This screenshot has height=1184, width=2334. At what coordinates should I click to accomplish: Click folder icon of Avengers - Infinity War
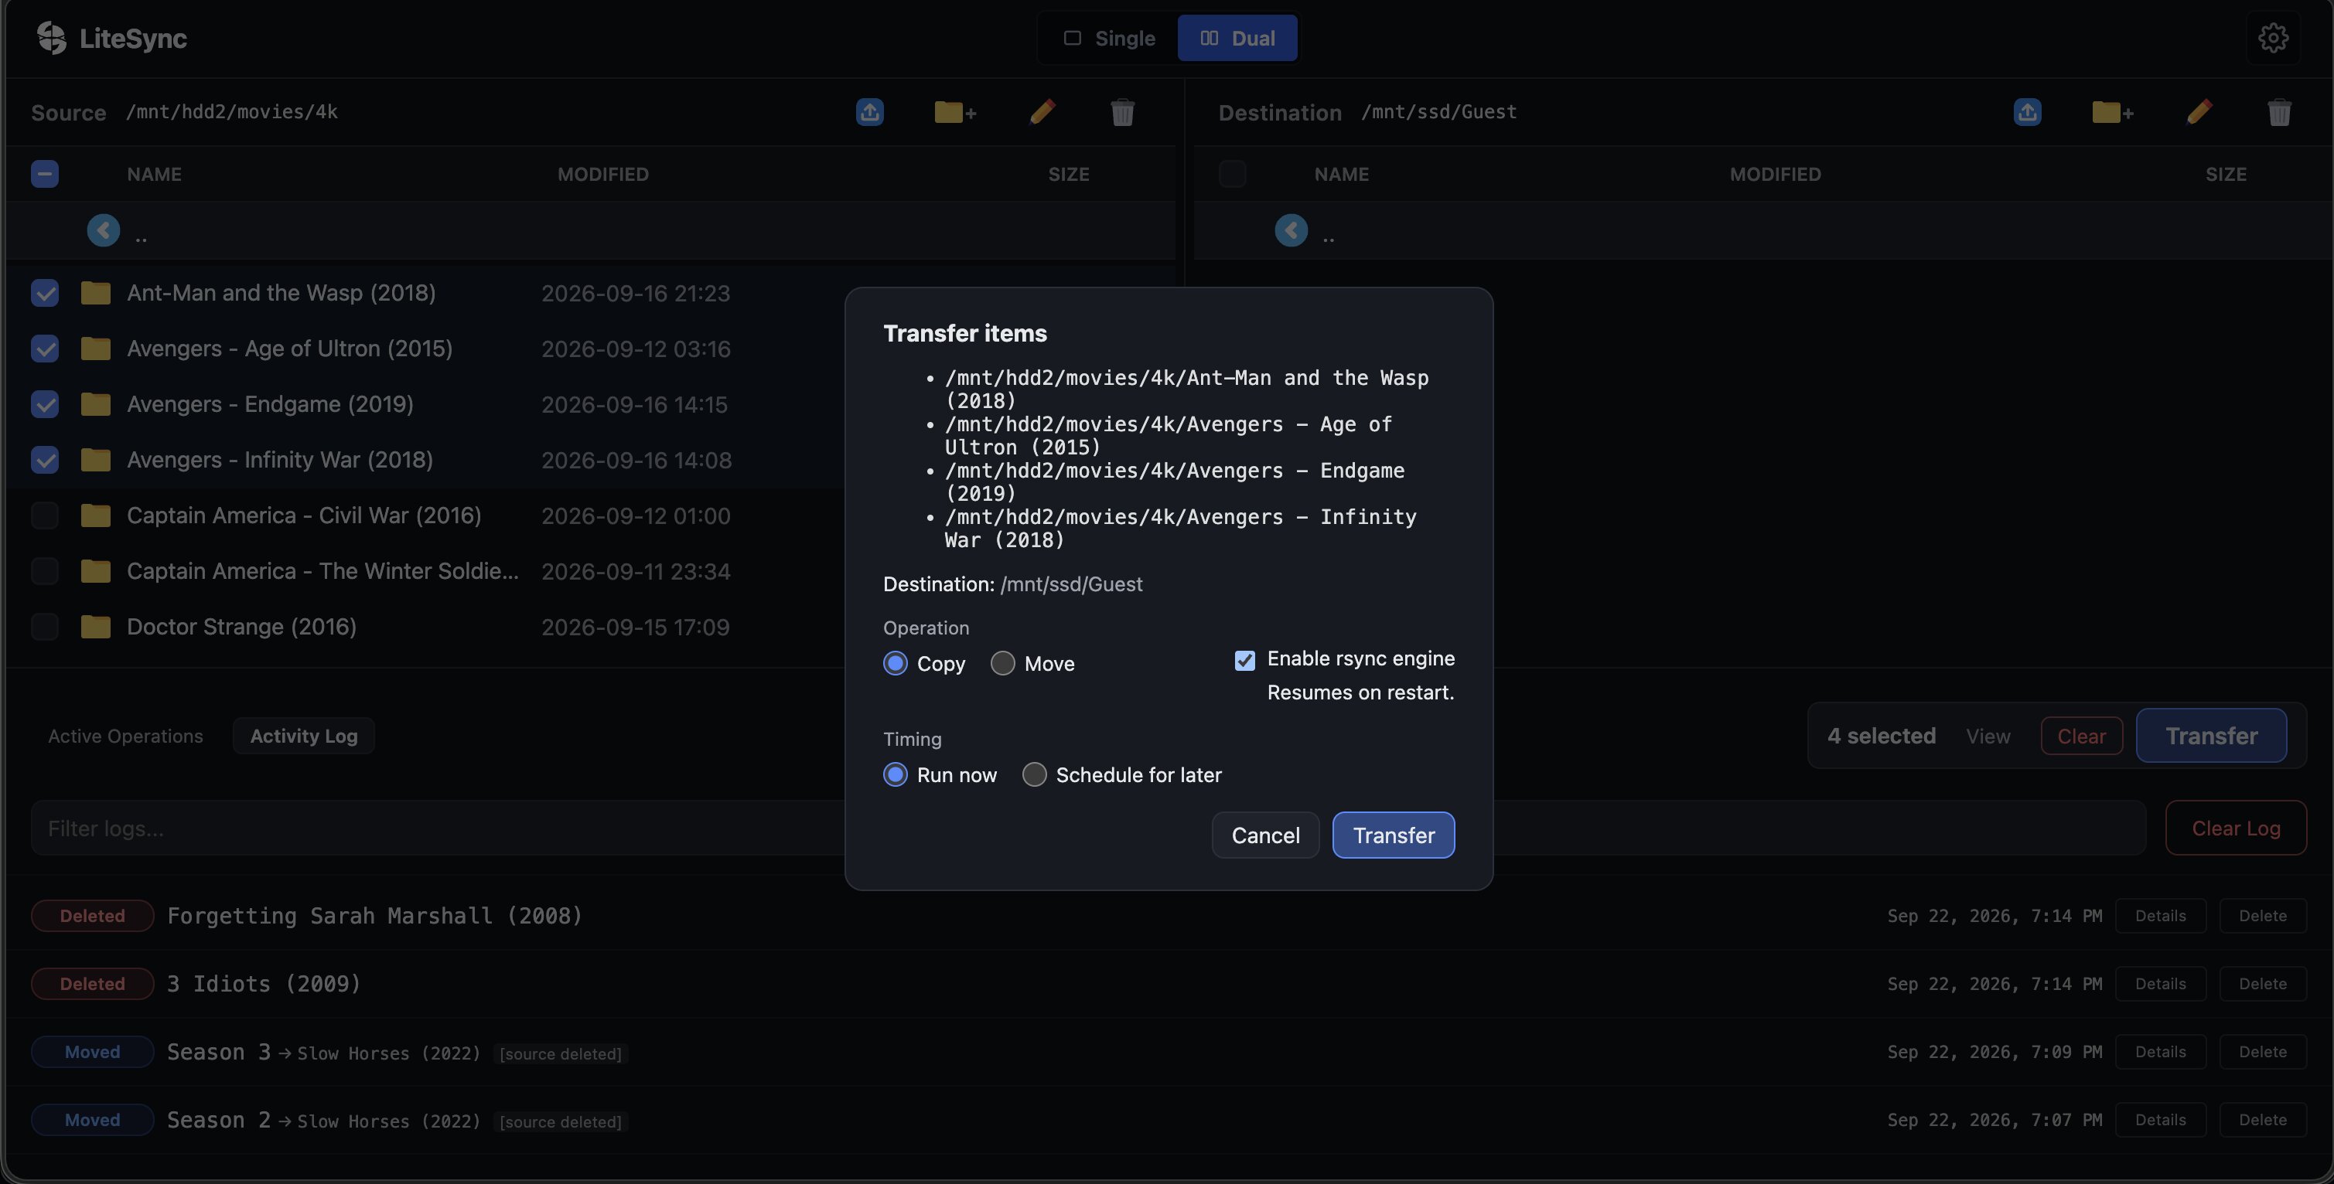95,460
